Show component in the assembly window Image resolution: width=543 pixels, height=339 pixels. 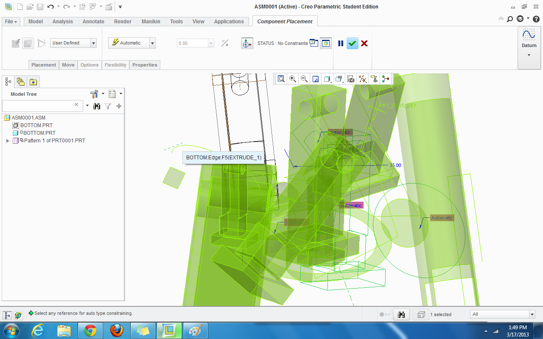coord(326,43)
